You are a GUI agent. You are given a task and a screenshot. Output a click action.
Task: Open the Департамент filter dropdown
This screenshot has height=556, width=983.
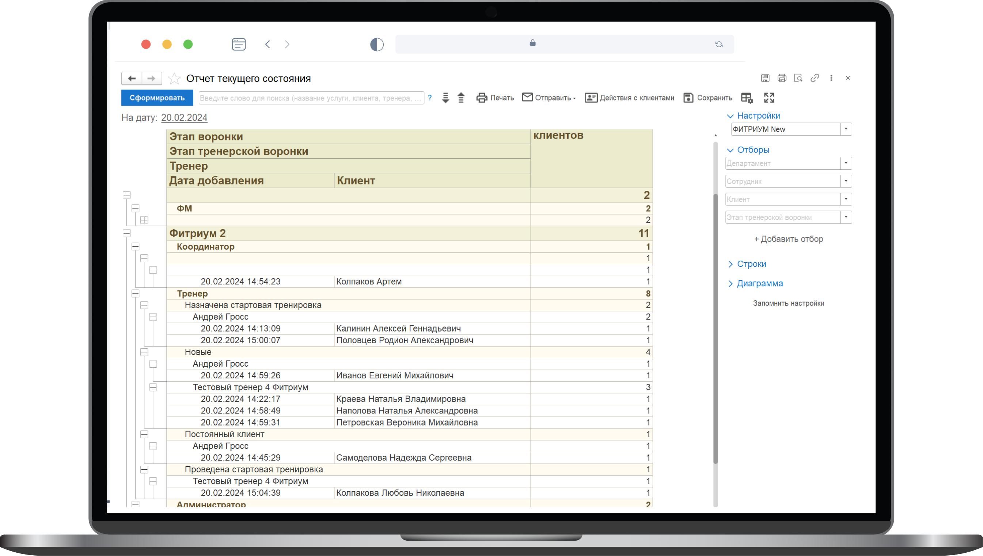pos(846,163)
